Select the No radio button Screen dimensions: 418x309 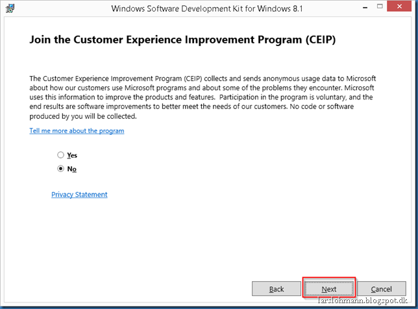pos(61,169)
